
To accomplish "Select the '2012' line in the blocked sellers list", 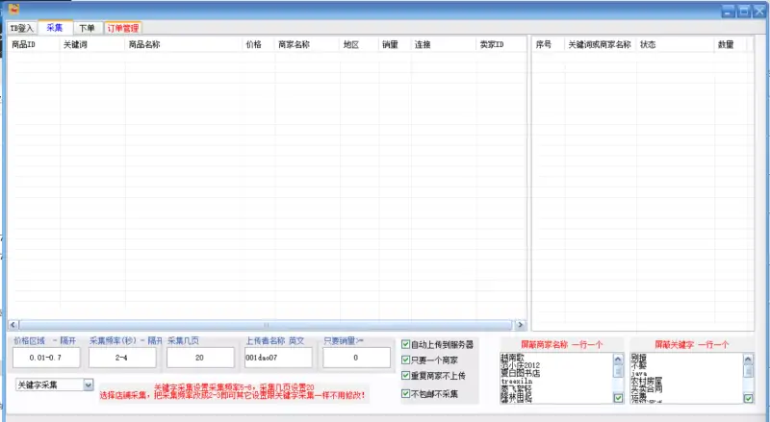I will [521, 365].
